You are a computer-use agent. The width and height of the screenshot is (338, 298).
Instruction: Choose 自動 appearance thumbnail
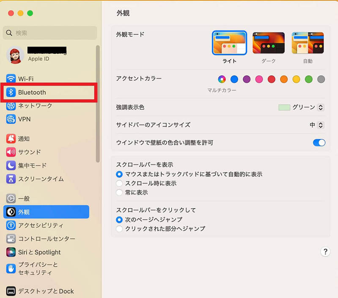(x=308, y=43)
